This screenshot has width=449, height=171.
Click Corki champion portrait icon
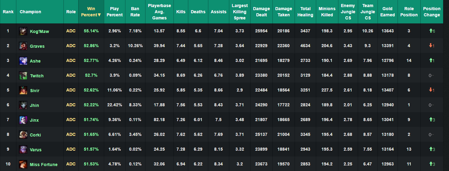click(x=23, y=134)
